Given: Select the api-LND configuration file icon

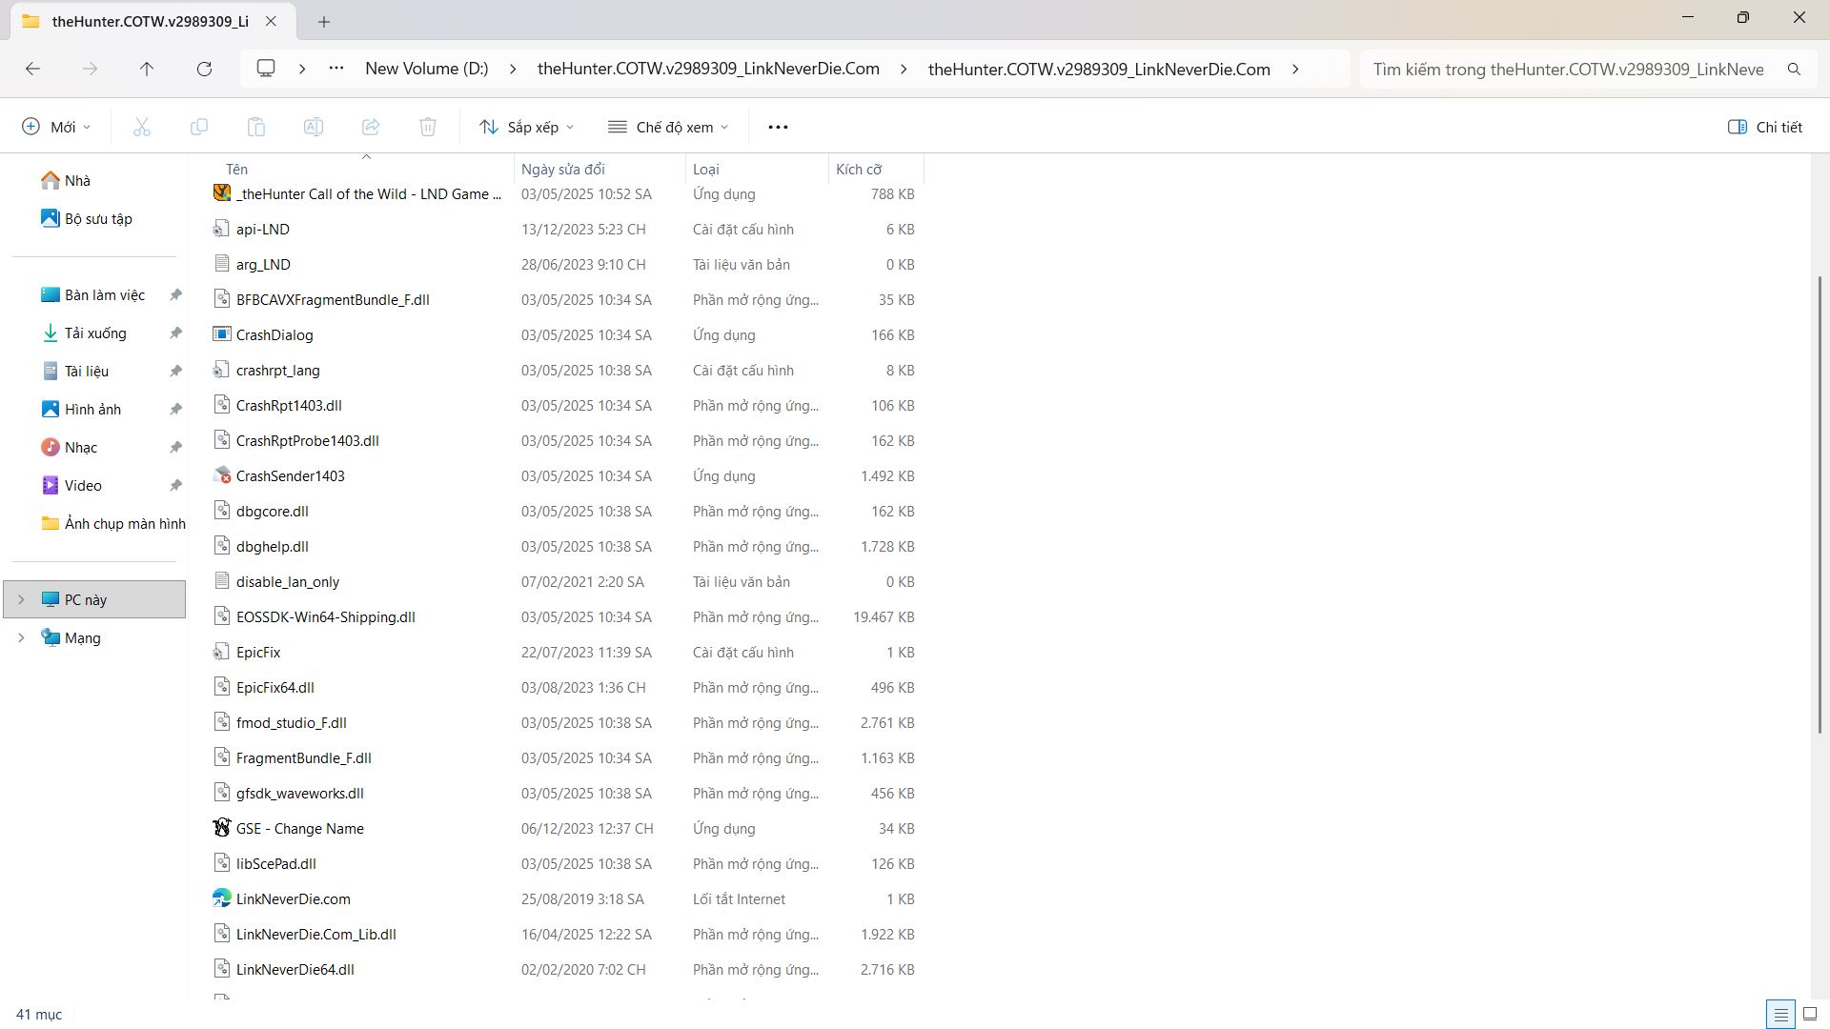Looking at the screenshot, I should pyautogui.click(x=222, y=229).
